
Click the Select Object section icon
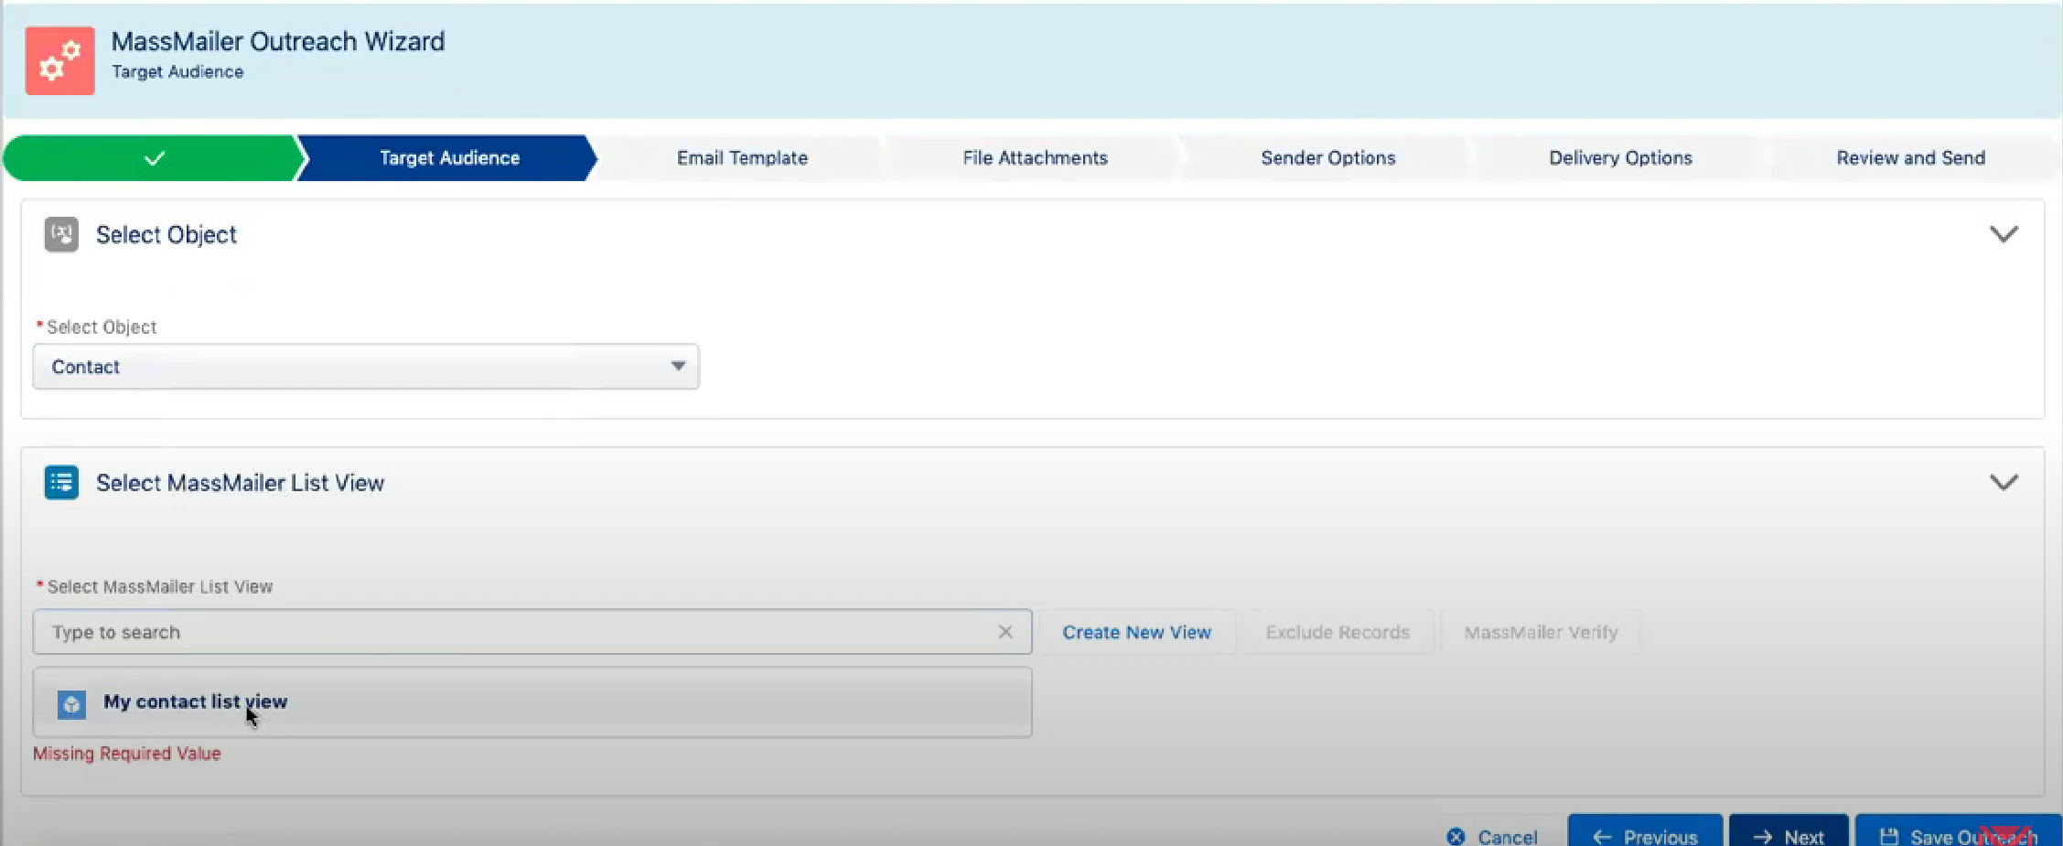(61, 235)
